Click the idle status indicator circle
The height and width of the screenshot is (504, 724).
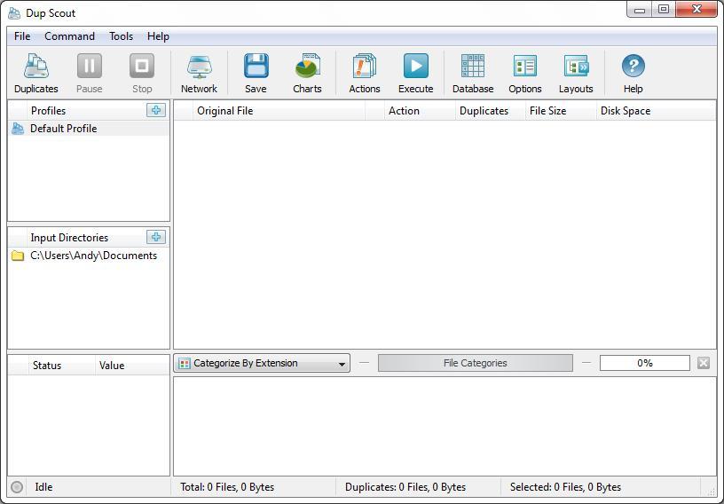[x=17, y=487]
